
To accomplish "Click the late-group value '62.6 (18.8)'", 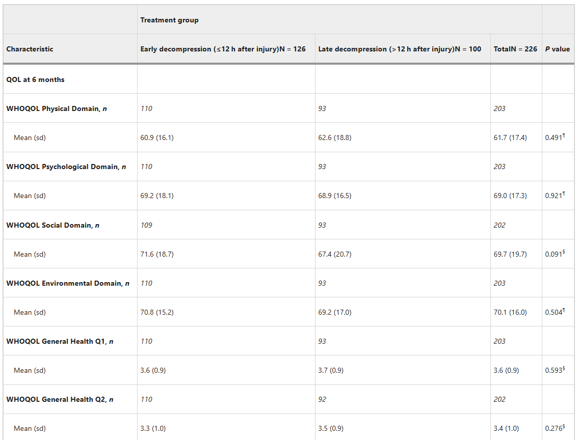I will [x=334, y=138].
